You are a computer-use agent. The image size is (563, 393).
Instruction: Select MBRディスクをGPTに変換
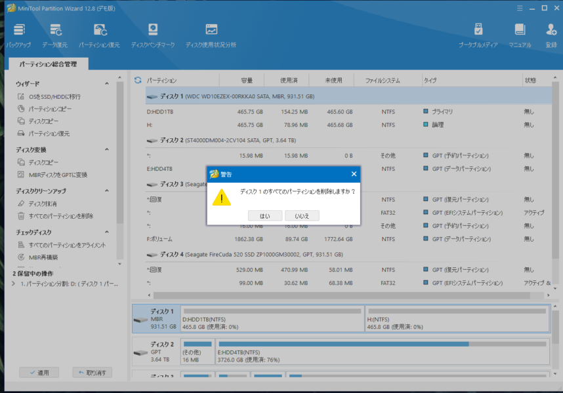pyautogui.click(x=52, y=175)
